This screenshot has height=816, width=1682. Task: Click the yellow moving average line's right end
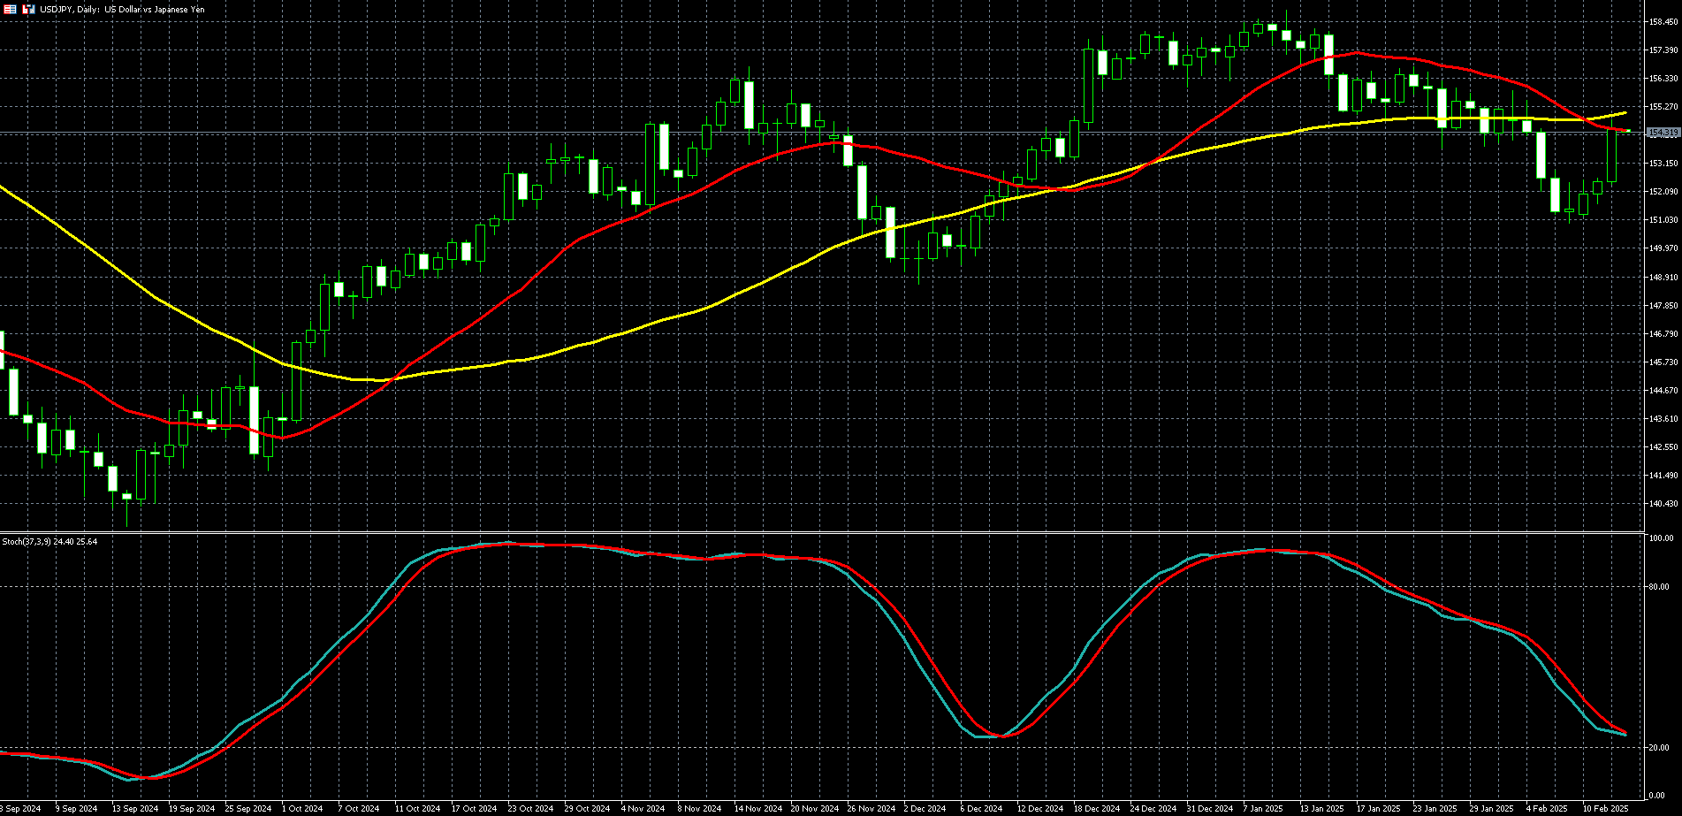coord(1625,113)
